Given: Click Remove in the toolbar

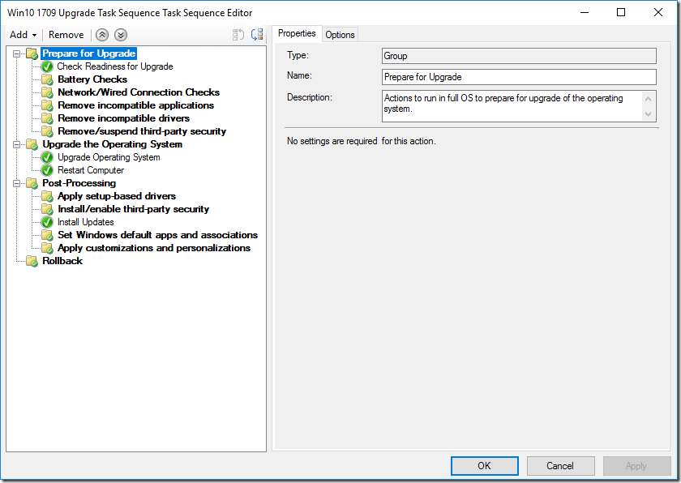Looking at the screenshot, I should [x=66, y=35].
